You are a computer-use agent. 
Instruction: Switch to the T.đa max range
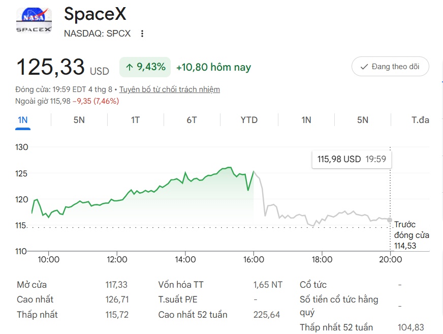tap(420, 120)
